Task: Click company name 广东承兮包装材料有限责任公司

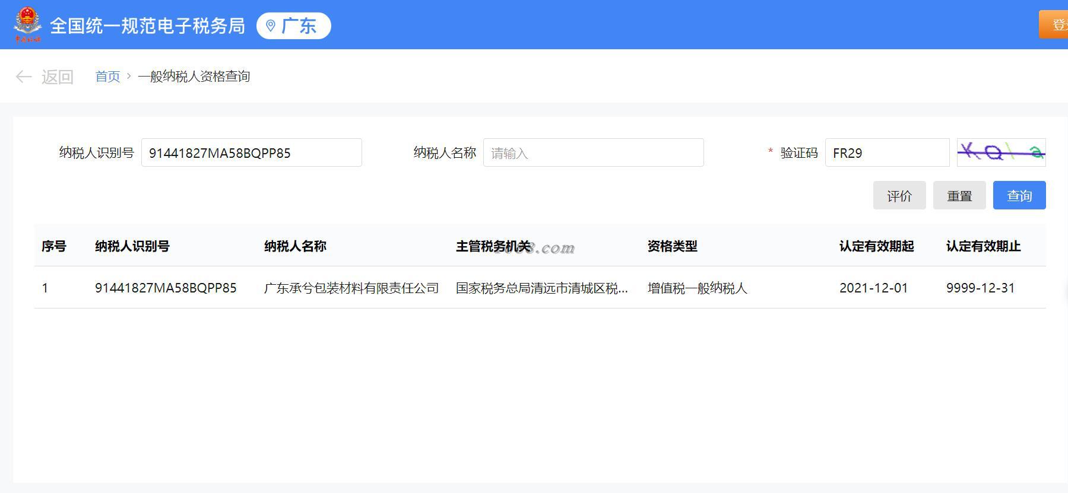Action: pyautogui.click(x=351, y=288)
